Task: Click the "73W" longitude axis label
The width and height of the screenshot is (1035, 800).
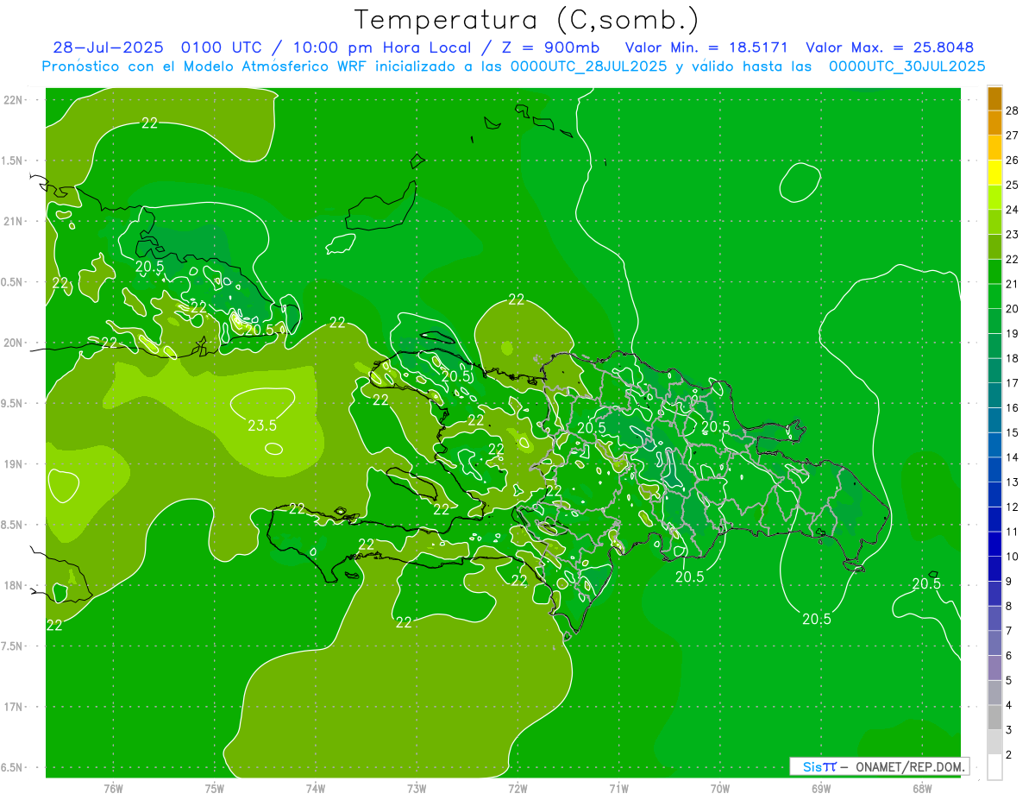Action: (417, 789)
